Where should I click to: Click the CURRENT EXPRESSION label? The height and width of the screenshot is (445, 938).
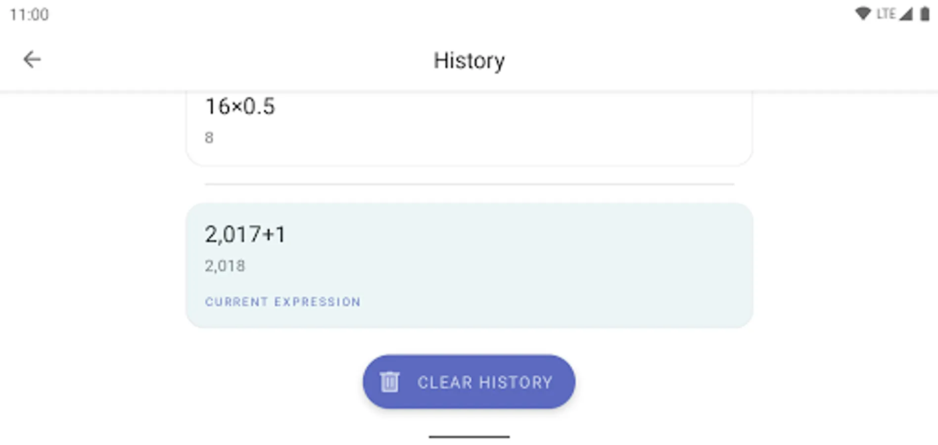[283, 302]
